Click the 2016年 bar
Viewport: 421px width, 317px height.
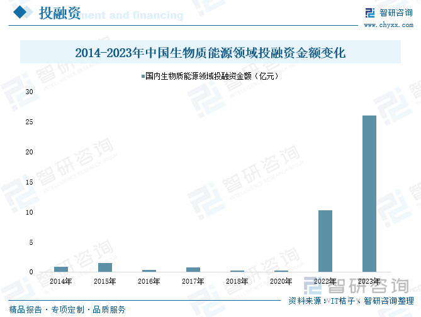click(149, 271)
